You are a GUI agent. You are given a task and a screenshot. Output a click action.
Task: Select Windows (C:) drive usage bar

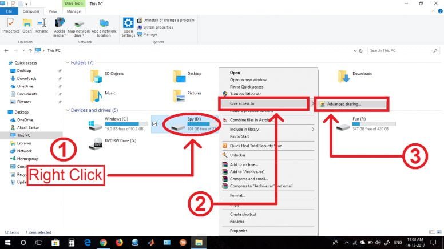coord(126,124)
